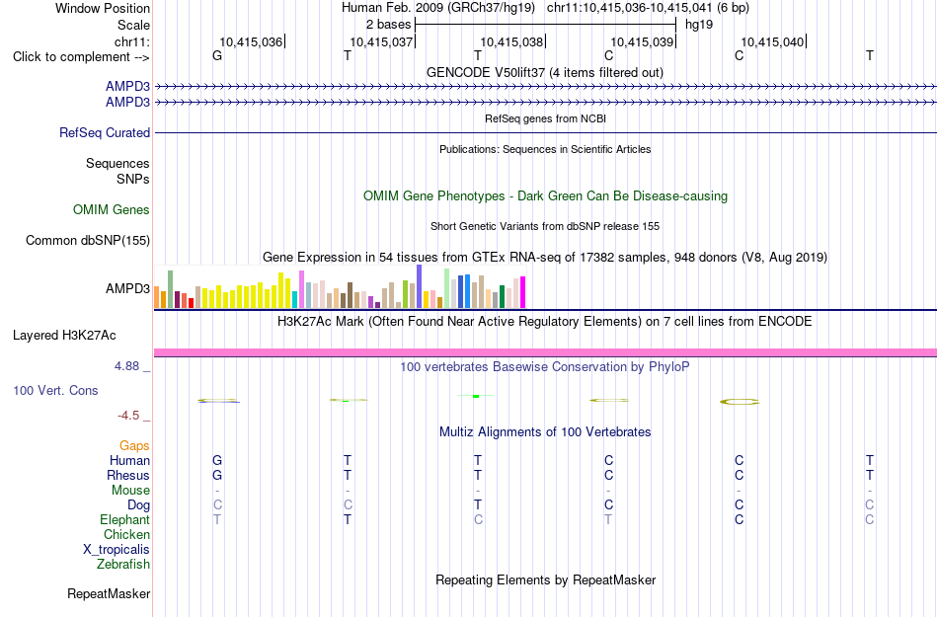Click the 'Click to complement -->' label
The image size is (938, 617).
[x=81, y=57]
